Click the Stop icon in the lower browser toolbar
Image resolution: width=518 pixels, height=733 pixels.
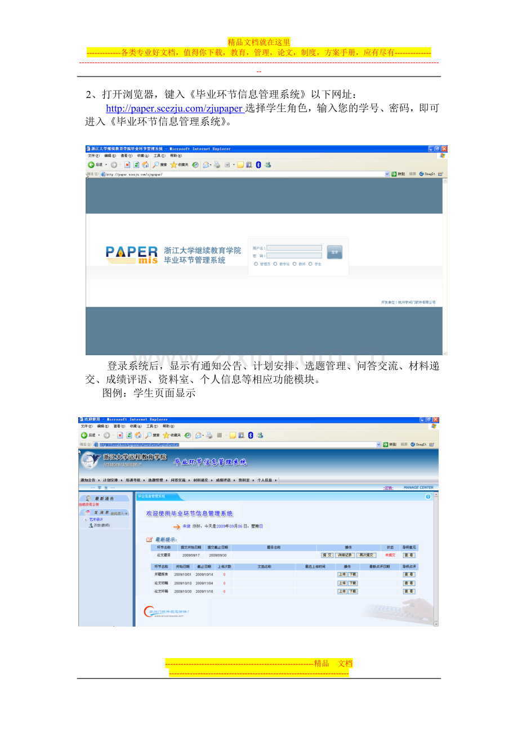120,435
